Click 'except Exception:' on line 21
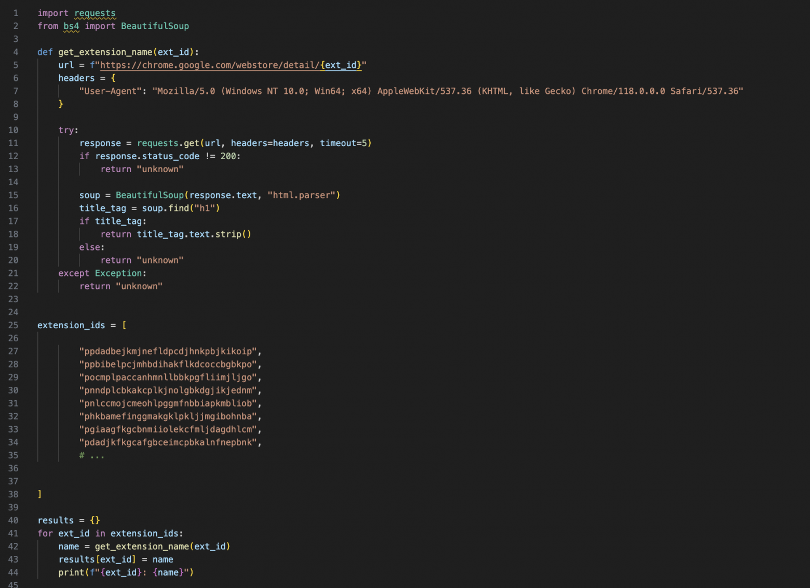This screenshot has height=588, width=810. 102,273
